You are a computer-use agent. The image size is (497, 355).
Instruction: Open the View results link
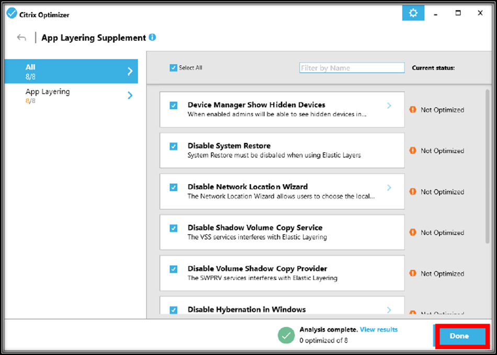click(379, 330)
